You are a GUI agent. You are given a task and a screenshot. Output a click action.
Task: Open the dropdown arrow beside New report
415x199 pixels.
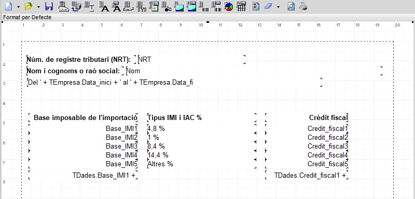18,6
